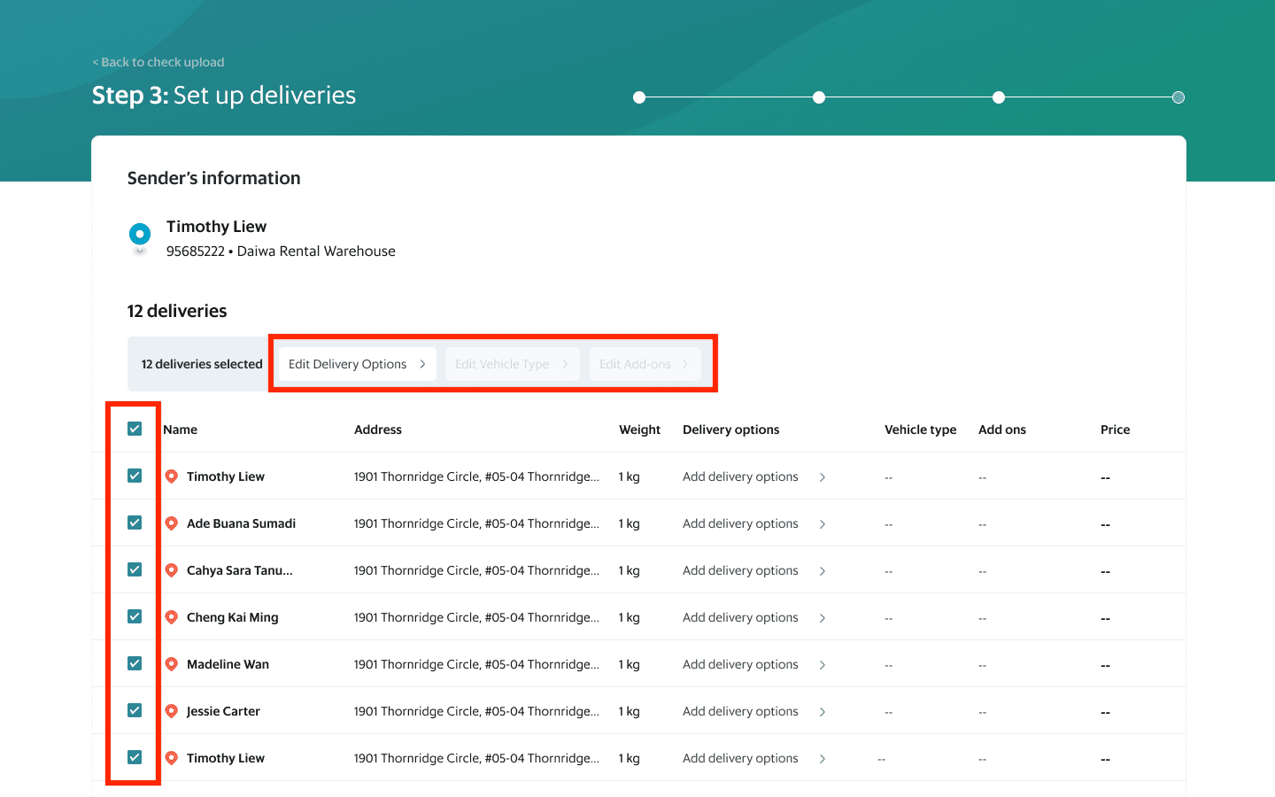The height and width of the screenshot is (797, 1275).
Task: Open the Edit Vehicle Type option
Action: tap(512, 364)
